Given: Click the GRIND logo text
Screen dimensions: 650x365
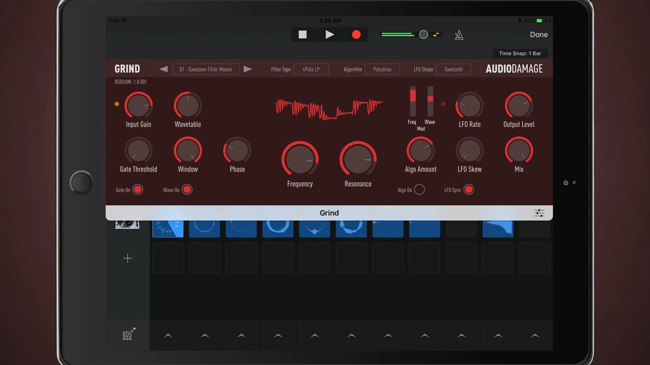Looking at the screenshot, I should 127,69.
